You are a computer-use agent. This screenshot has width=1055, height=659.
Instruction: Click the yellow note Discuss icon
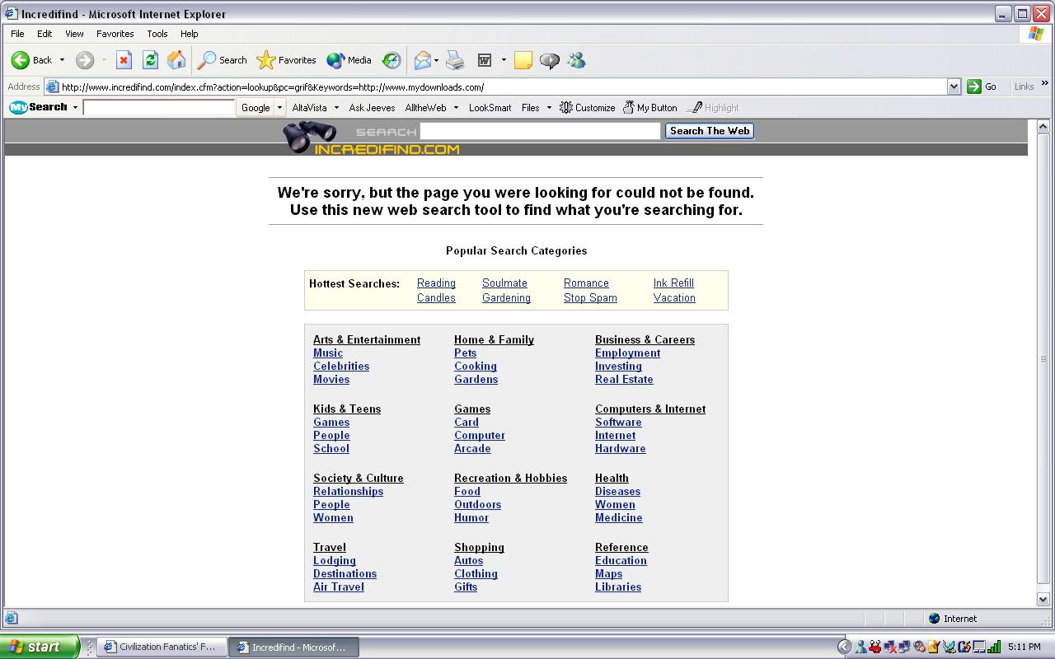523,60
